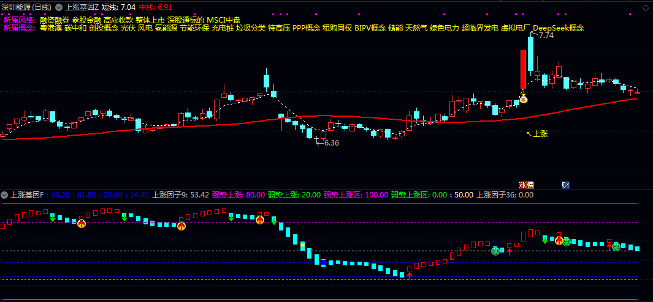
Task: Select the 强势上涨: 80.00 readout
Action: point(238,195)
